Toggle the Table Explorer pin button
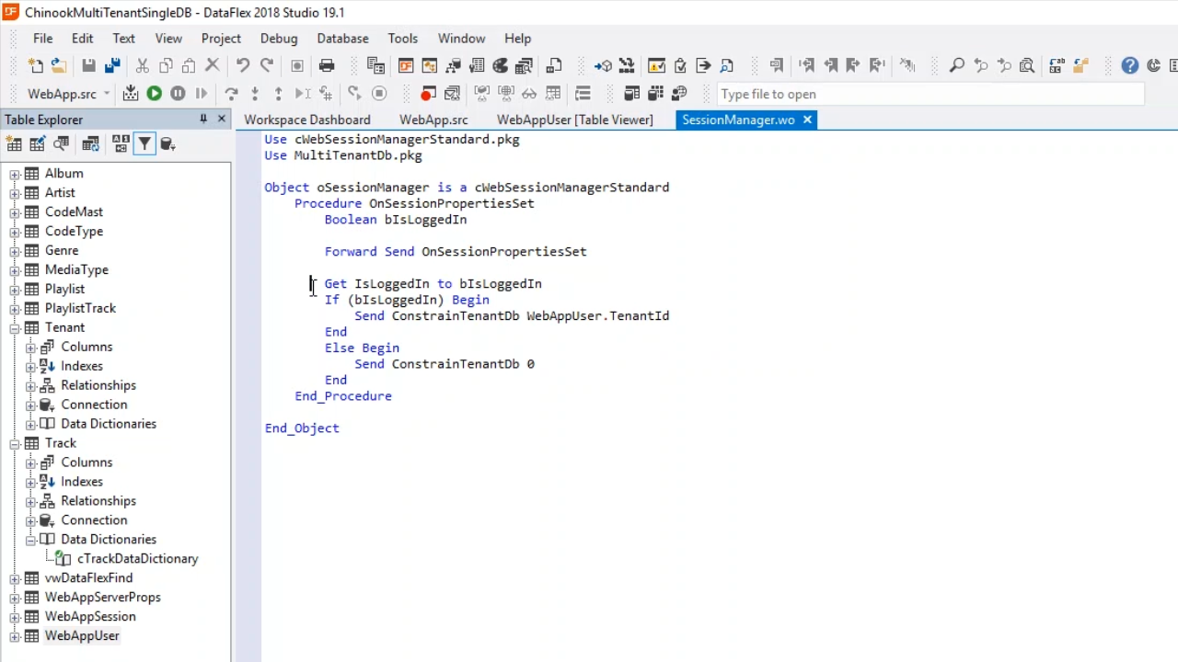The image size is (1178, 662). pos(202,120)
